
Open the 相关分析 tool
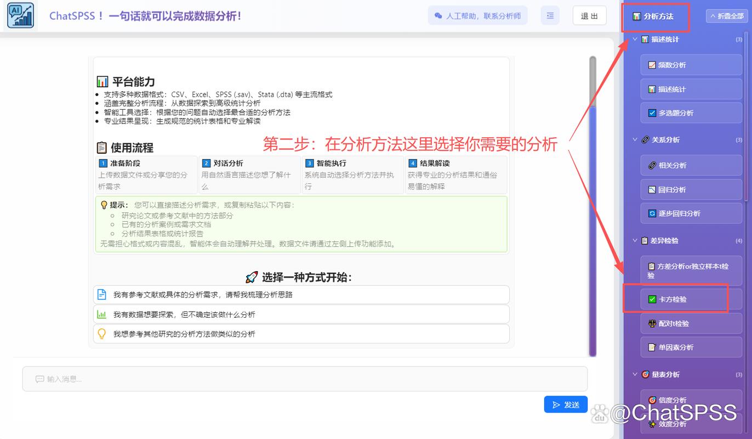[691, 165]
